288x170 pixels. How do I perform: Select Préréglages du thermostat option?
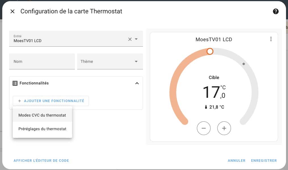tap(42, 129)
